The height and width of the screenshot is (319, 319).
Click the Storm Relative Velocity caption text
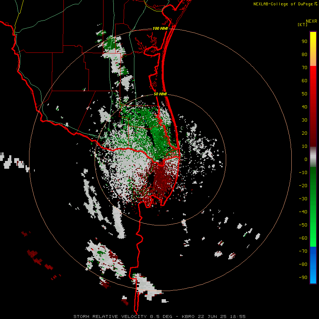point(159,317)
